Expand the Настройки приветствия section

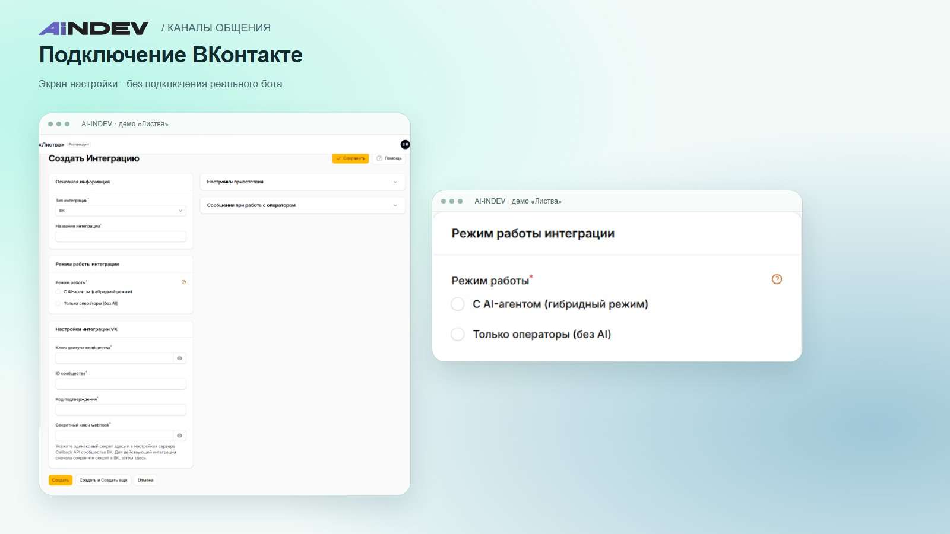pyautogui.click(x=302, y=182)
